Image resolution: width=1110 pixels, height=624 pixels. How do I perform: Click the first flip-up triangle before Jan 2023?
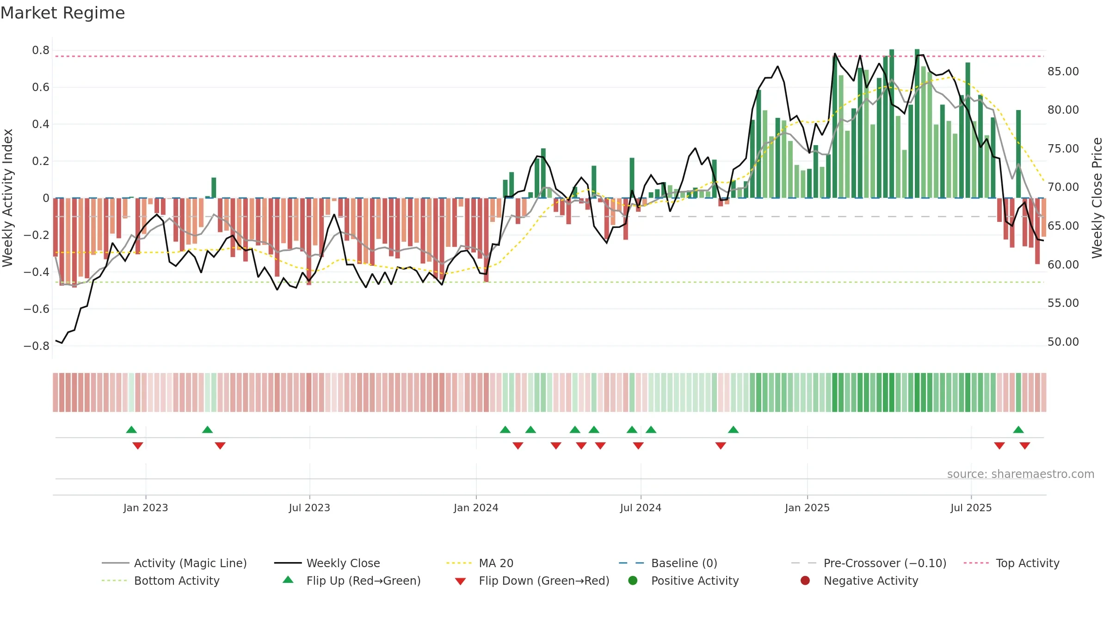131,429
